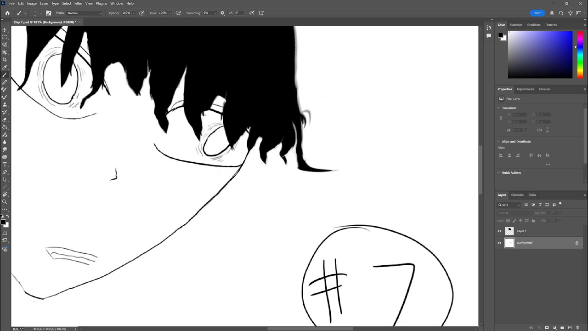Click the notifications bell icon
The image size is (588, 331).
(x=552, y=13)
